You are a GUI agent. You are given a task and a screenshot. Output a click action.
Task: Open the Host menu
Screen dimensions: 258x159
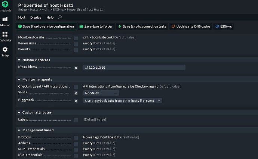22,17
